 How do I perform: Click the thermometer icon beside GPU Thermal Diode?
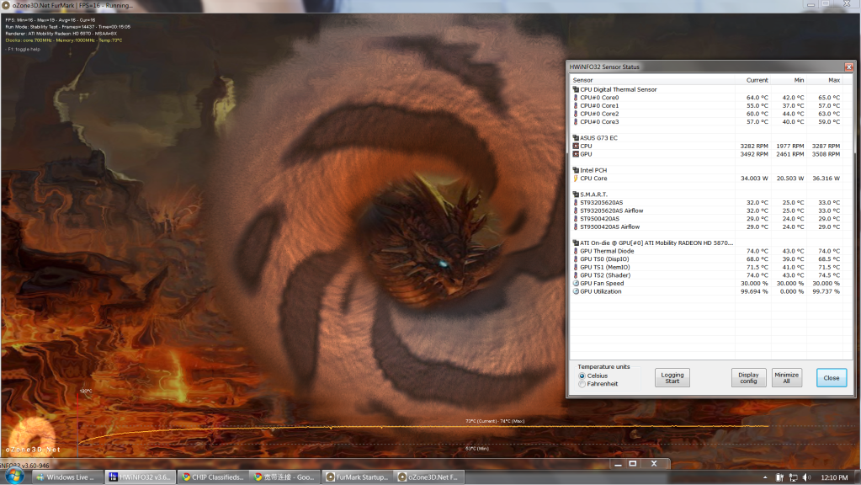point(576,251)
